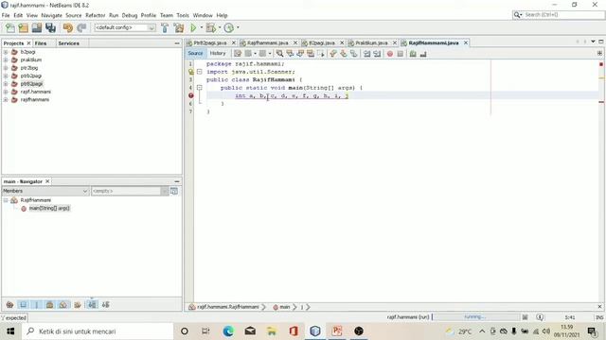Click the lightbulb hint icon on line 2
606x340 pixels.
pyautogui.click(x=191, y=72)
